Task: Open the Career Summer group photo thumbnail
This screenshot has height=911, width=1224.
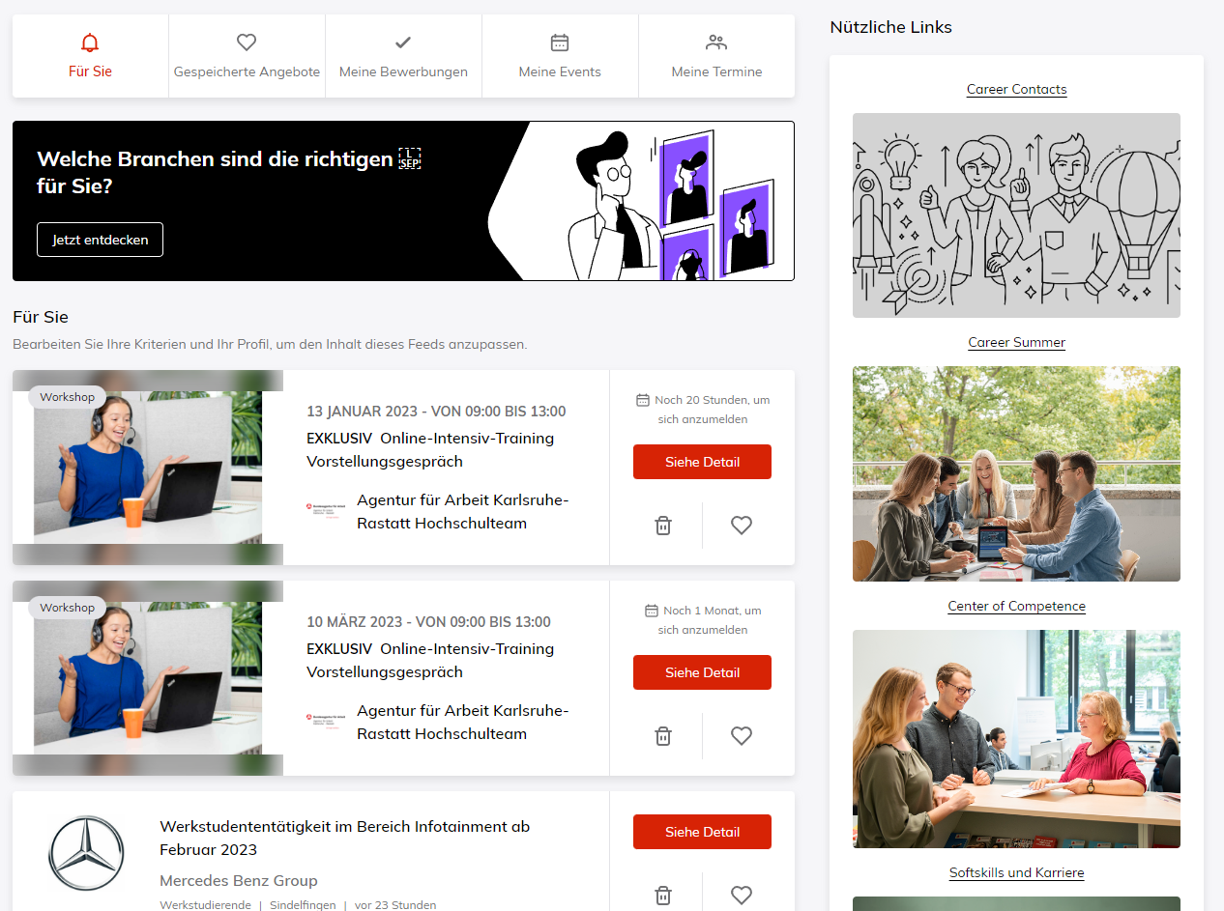Action: coord(1017,473)
